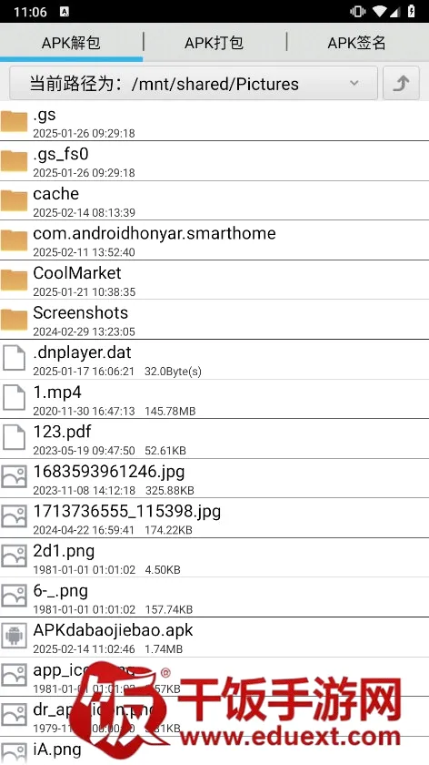Tap the Android icon of APKdabaojiebao.apk
429x765 pixels.
[x=14, y=637]
